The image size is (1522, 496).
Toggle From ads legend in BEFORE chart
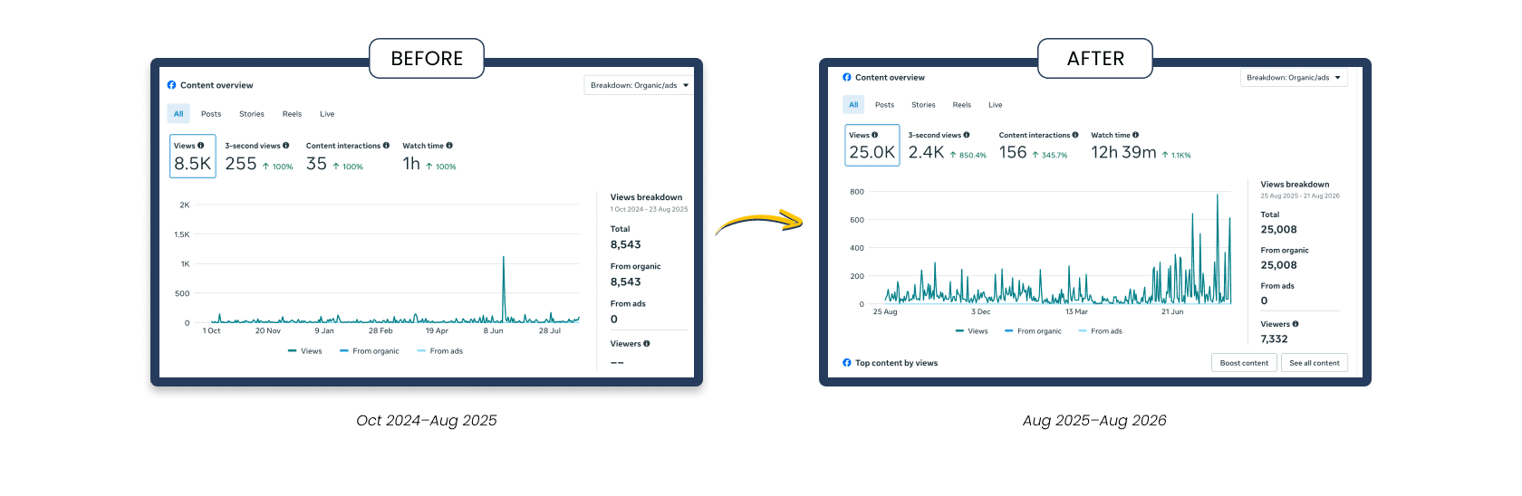pos(440,351)
